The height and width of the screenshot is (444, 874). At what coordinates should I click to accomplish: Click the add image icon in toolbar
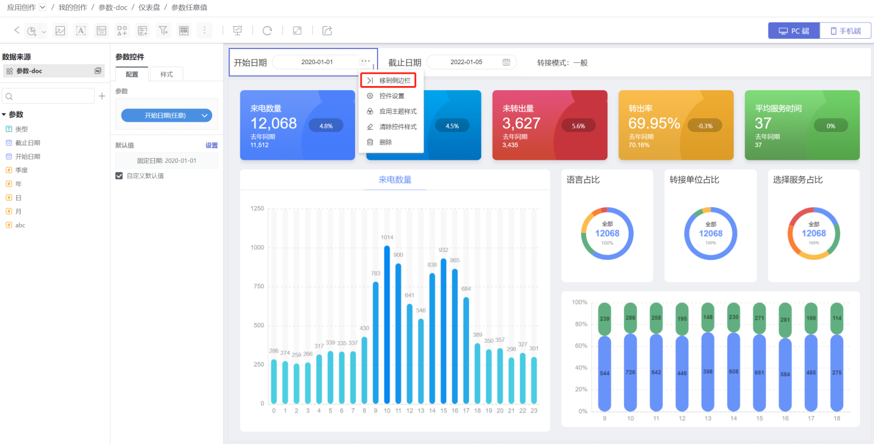[x=60, y=30]
